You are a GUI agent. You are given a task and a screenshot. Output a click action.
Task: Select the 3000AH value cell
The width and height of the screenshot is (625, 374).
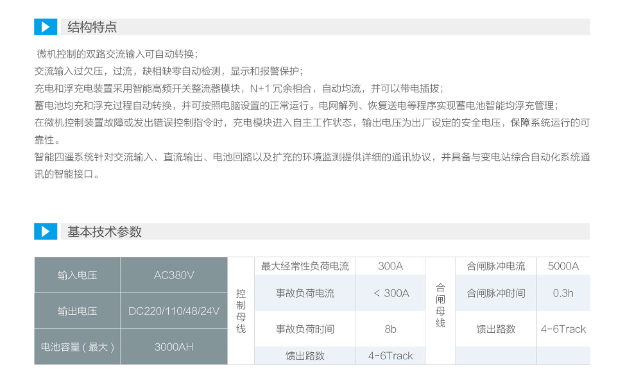point(174,347)
